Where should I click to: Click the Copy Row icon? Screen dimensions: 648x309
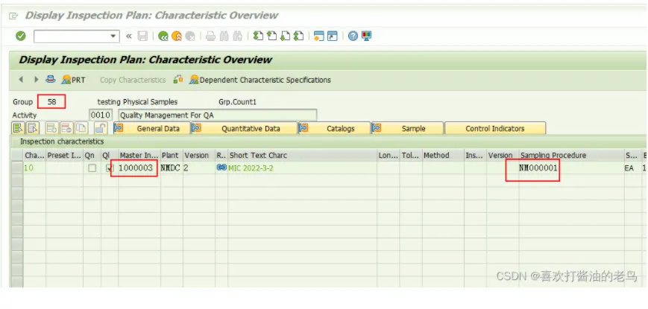81,128
